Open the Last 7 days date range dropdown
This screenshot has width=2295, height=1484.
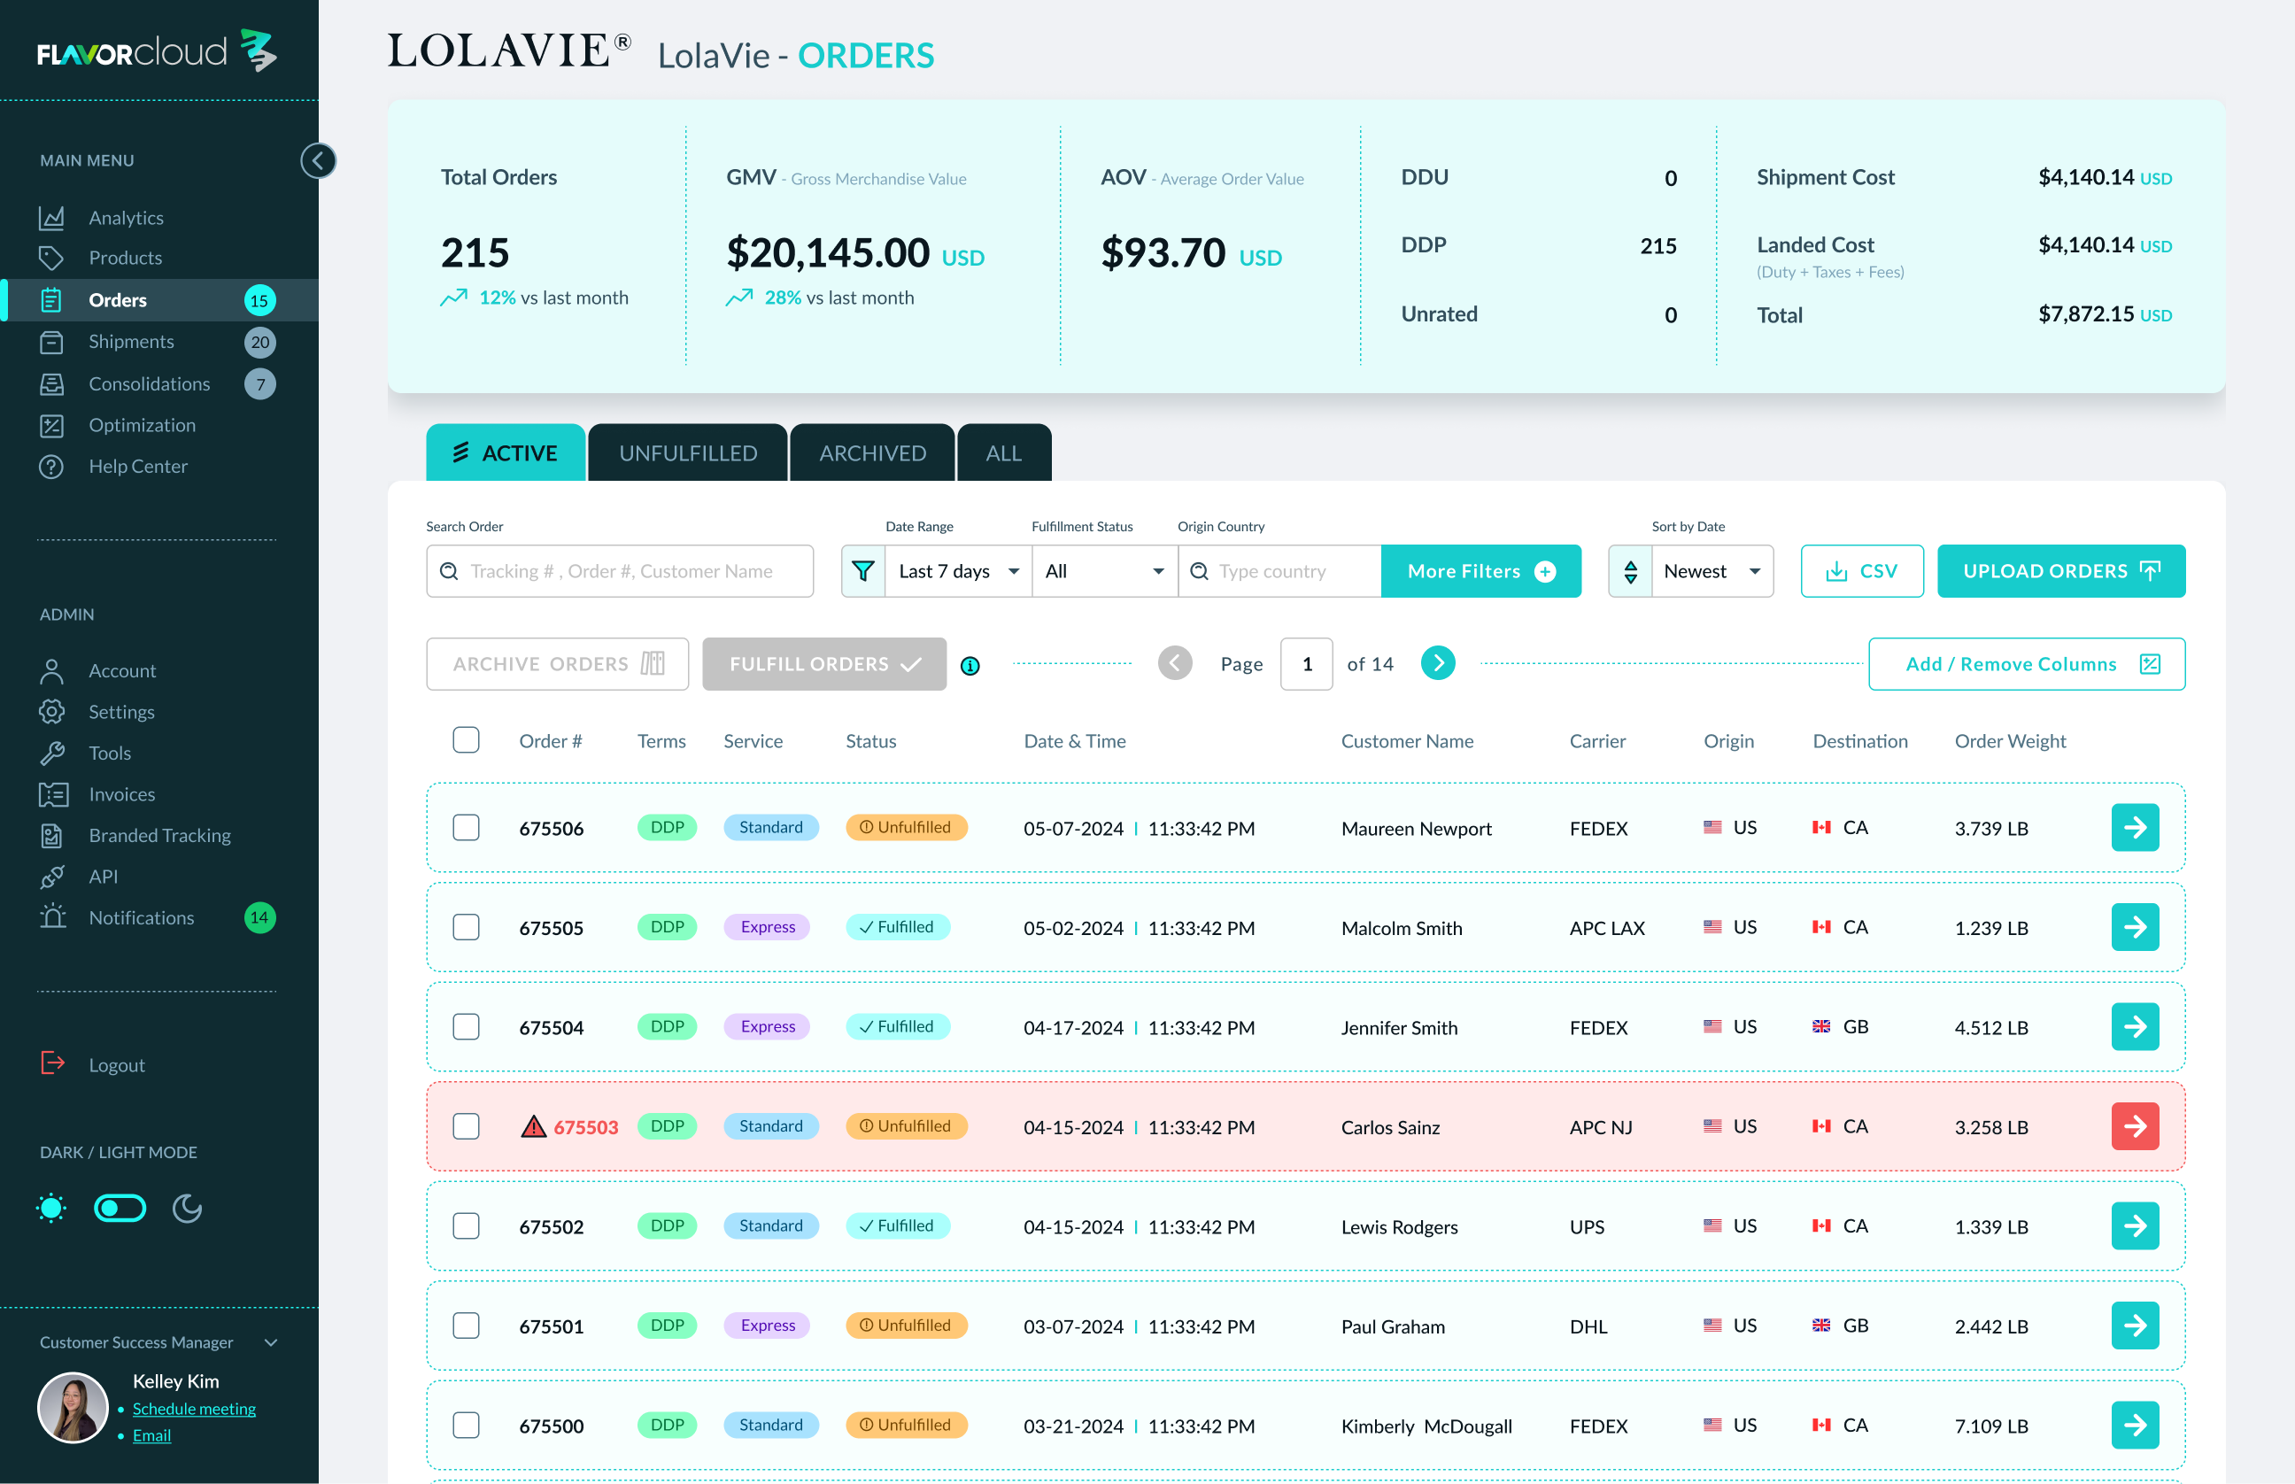coord(959,571)
